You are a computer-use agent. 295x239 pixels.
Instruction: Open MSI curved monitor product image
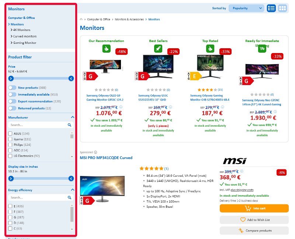point(103,189)
